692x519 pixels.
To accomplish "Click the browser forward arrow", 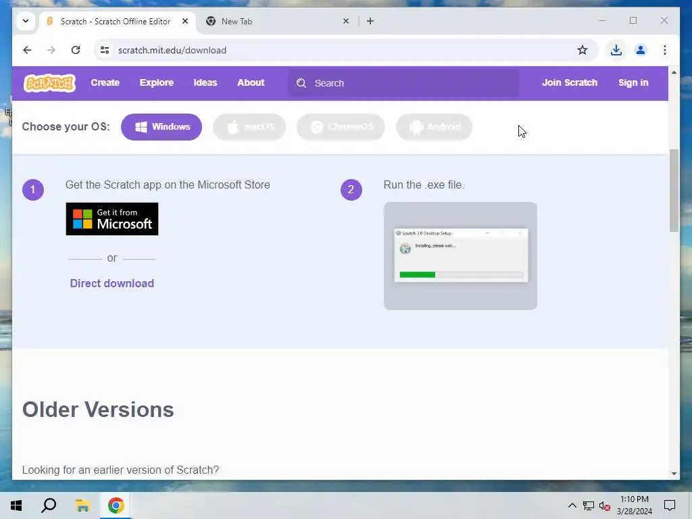I will [51, 50].
